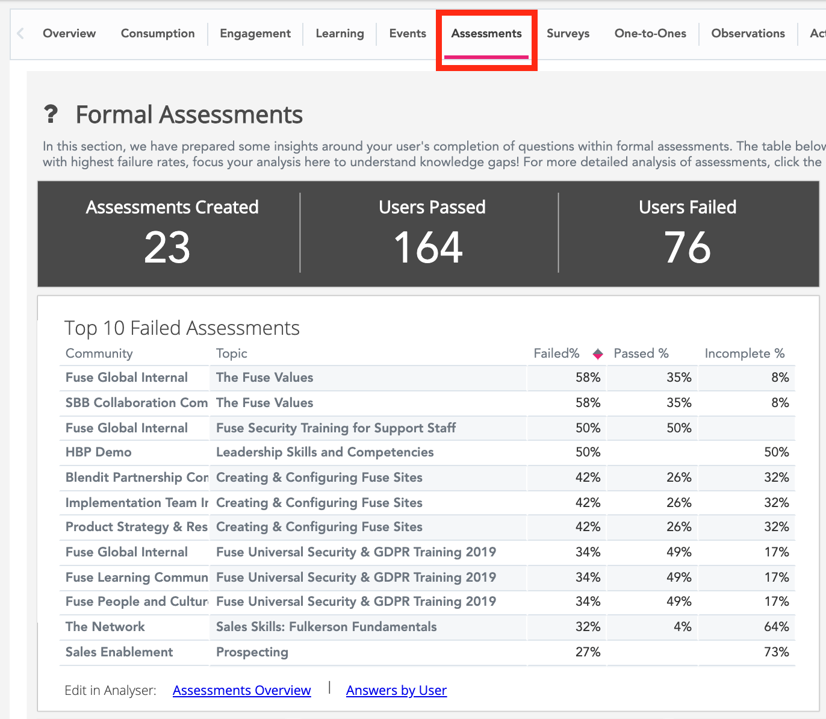Open the Events tab
The width and height of the screenshot is (826, 719).
(408, 34)
